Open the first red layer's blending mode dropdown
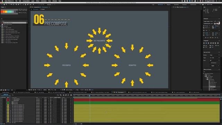The height and width of the screenshot is (125, 222). coord(39,99)
